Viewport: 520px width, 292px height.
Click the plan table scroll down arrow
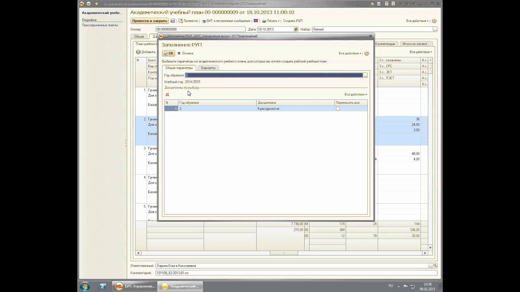point(430,248)
